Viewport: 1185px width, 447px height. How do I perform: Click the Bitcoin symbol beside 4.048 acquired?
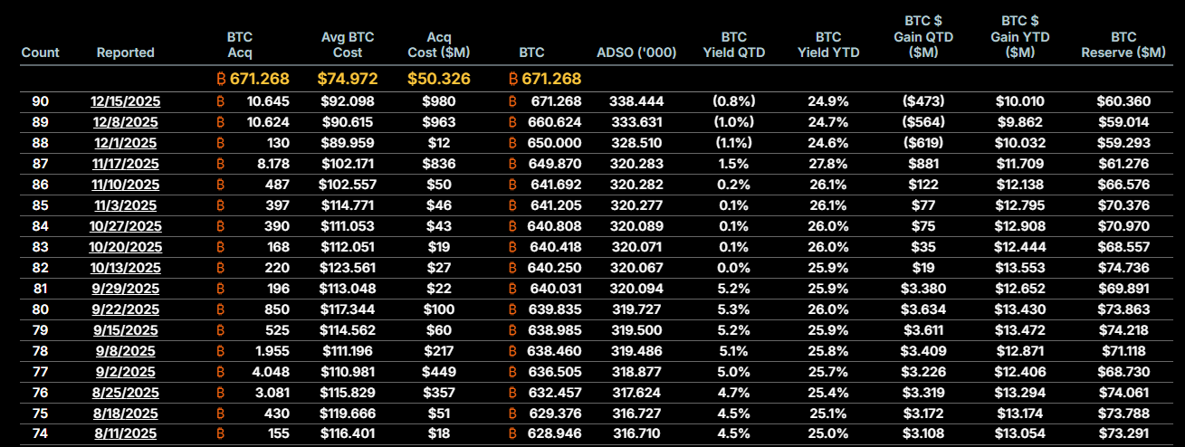click(219, 372)
